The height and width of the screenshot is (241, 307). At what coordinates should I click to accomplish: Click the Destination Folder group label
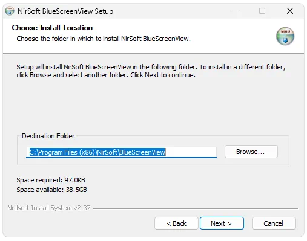(48, 136)
